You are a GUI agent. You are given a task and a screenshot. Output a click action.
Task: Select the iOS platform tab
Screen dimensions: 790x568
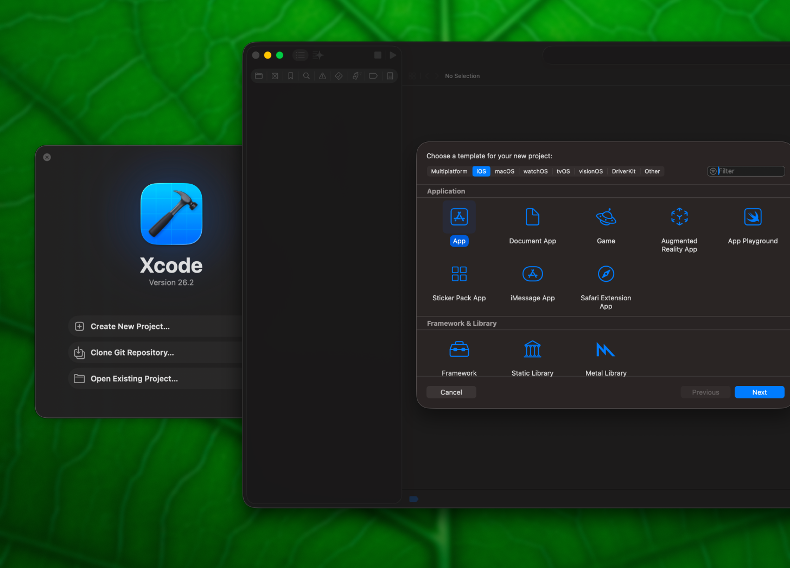(481, 171)
